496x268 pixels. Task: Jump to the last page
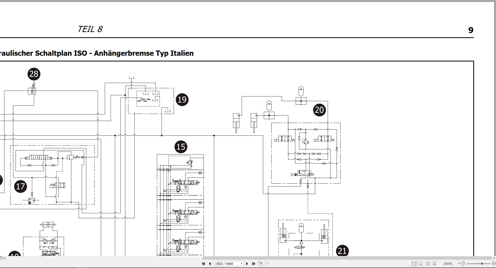253,264
